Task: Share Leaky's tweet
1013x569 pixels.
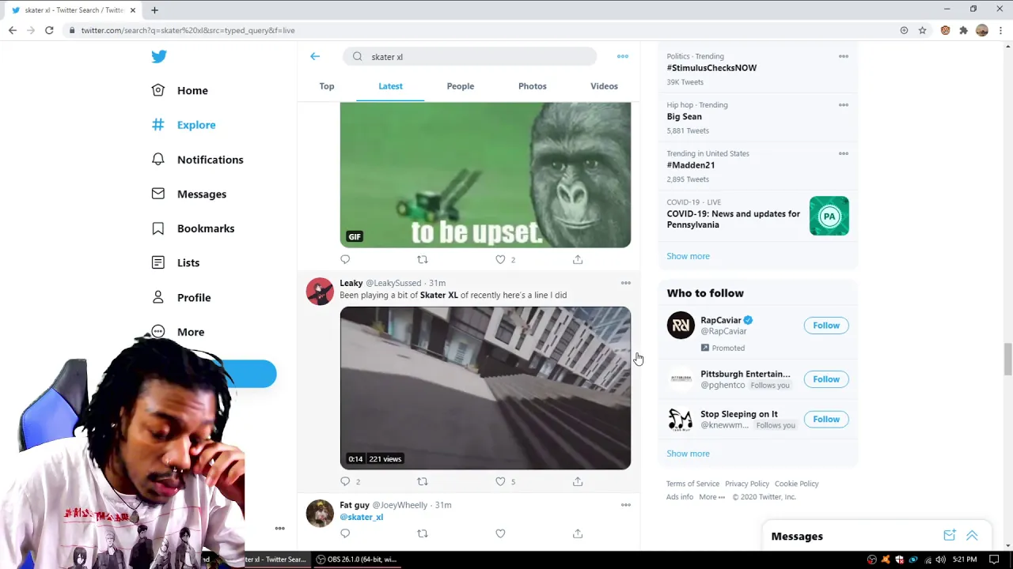Action: pyautogui.click(x=578, y=481)
